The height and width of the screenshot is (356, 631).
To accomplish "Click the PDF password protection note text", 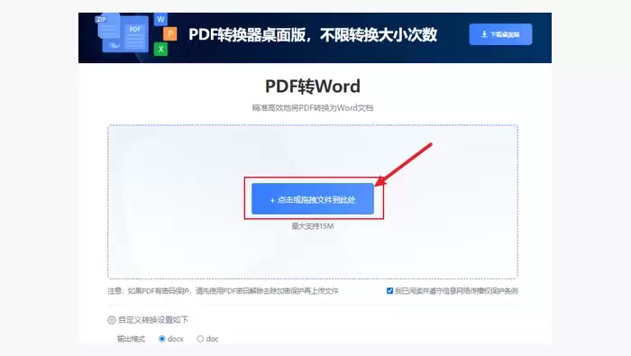I will [223, 291].
